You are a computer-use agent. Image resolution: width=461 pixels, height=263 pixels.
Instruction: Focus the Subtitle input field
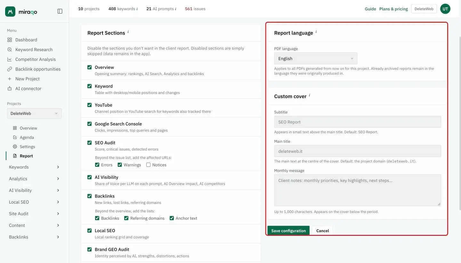358,122
